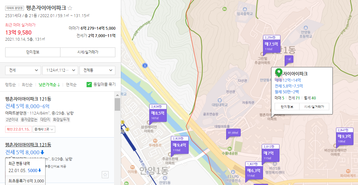Open the 단지정보 tab in the side panel
This screenshot has height=185, width=358.
(33, 52)
